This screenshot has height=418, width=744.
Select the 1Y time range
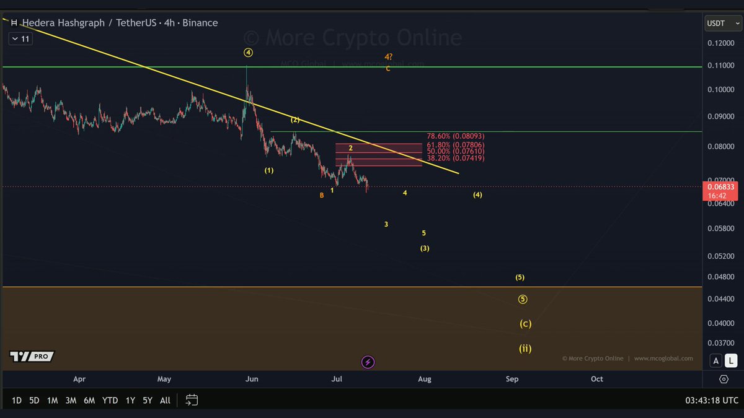pos(130,401)
